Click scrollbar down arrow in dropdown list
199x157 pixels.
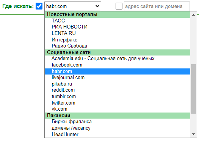pyautogui.click(x=194, y=134)
